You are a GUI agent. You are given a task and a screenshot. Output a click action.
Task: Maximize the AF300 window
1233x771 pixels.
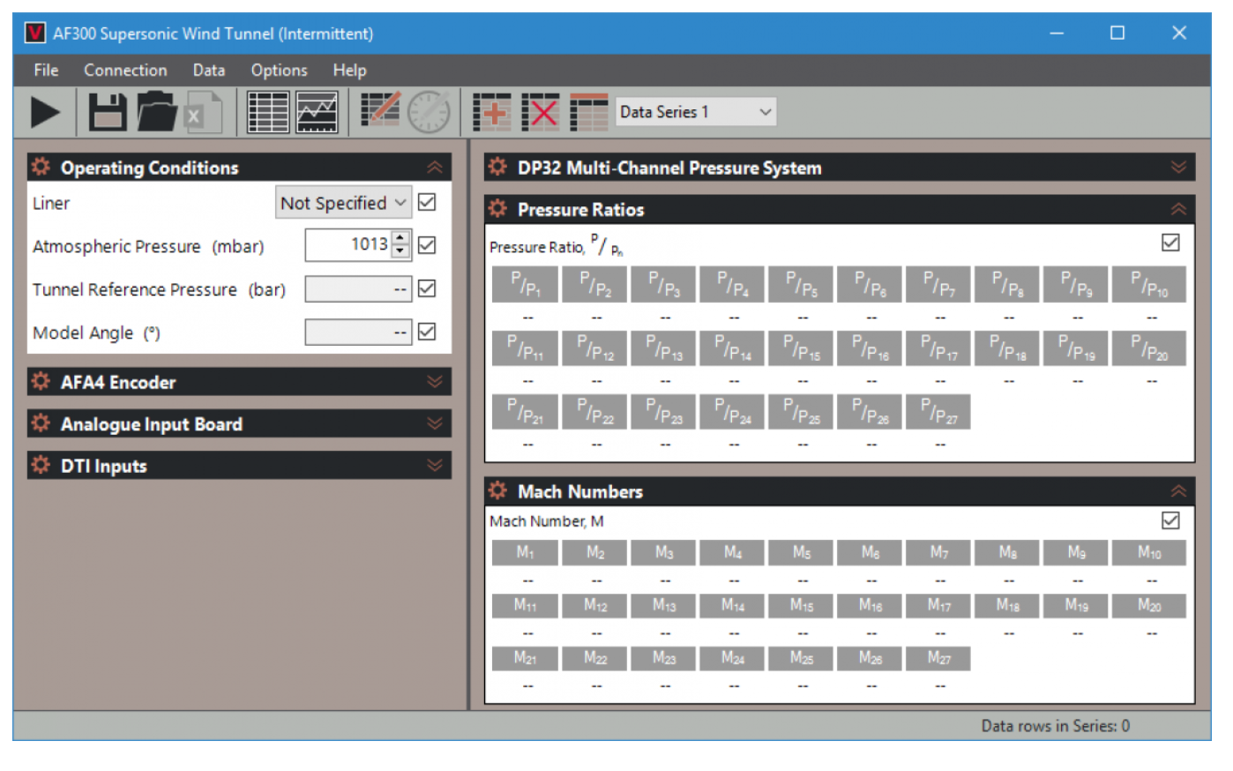[x=1117, y=33]
